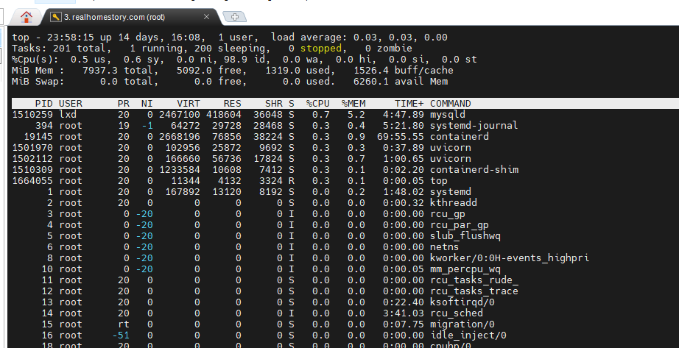Viewport: 679px width, 348px height.
Task: Click the netns process name
Action: [x=444, y=247]
